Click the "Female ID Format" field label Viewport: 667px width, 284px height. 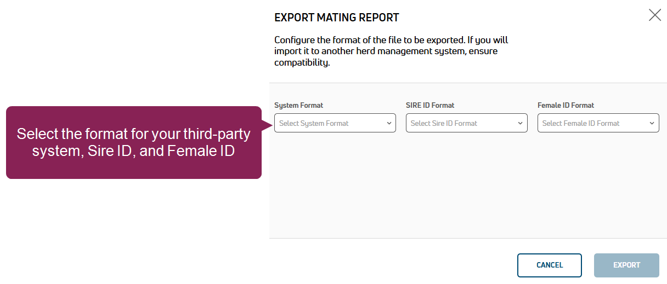[x=566, y=105]
